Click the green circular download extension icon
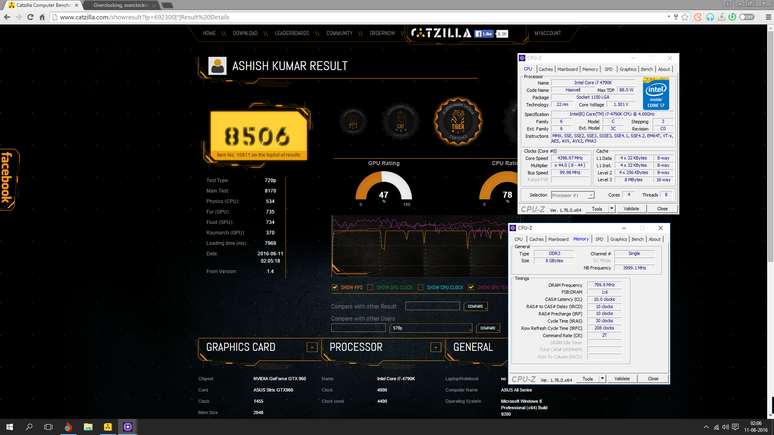 coord(732,17)
